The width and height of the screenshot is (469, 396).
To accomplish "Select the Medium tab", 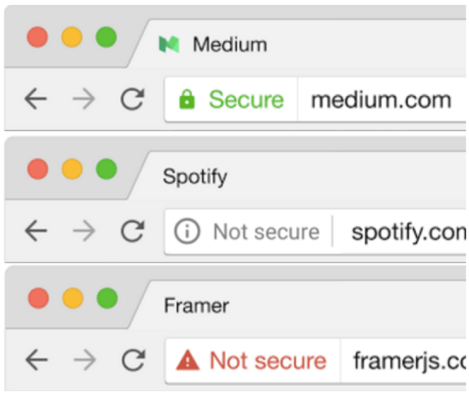I will pos(229,44).
